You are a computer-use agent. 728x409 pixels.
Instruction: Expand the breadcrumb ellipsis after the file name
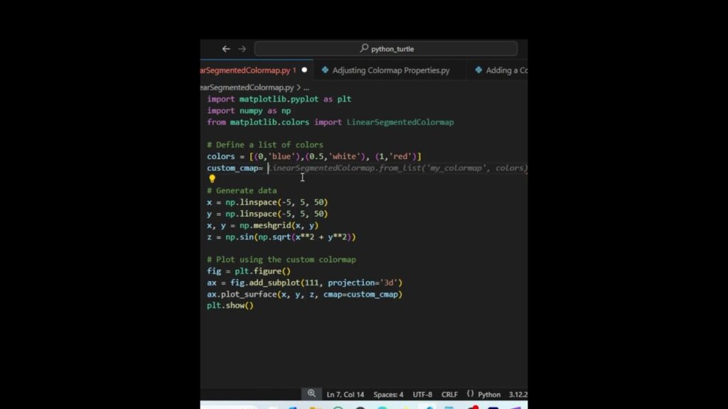coord(306,87)
